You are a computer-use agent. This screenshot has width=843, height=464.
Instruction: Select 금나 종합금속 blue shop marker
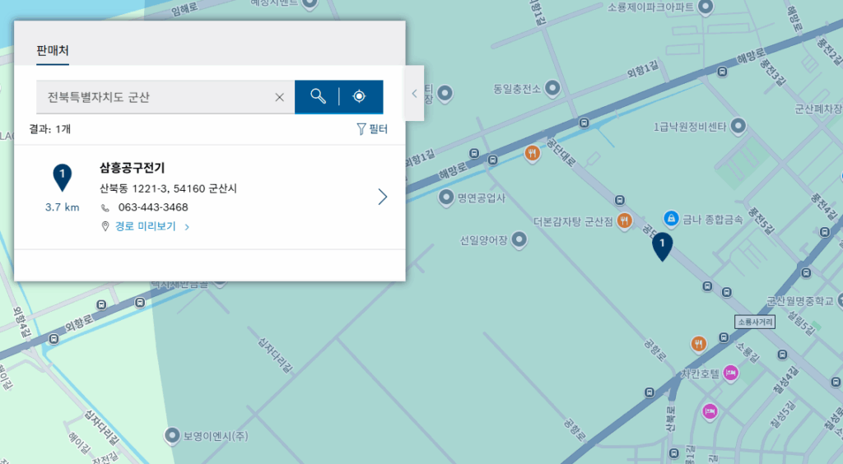point(671,219)
